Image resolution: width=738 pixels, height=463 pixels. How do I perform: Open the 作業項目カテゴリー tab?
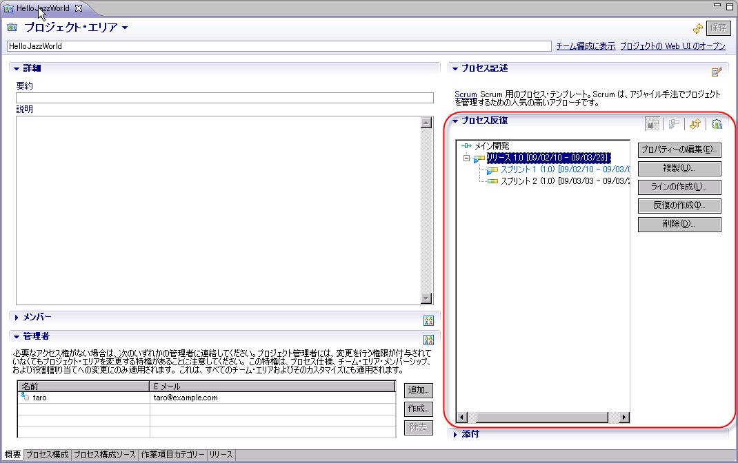click(172, 455)
